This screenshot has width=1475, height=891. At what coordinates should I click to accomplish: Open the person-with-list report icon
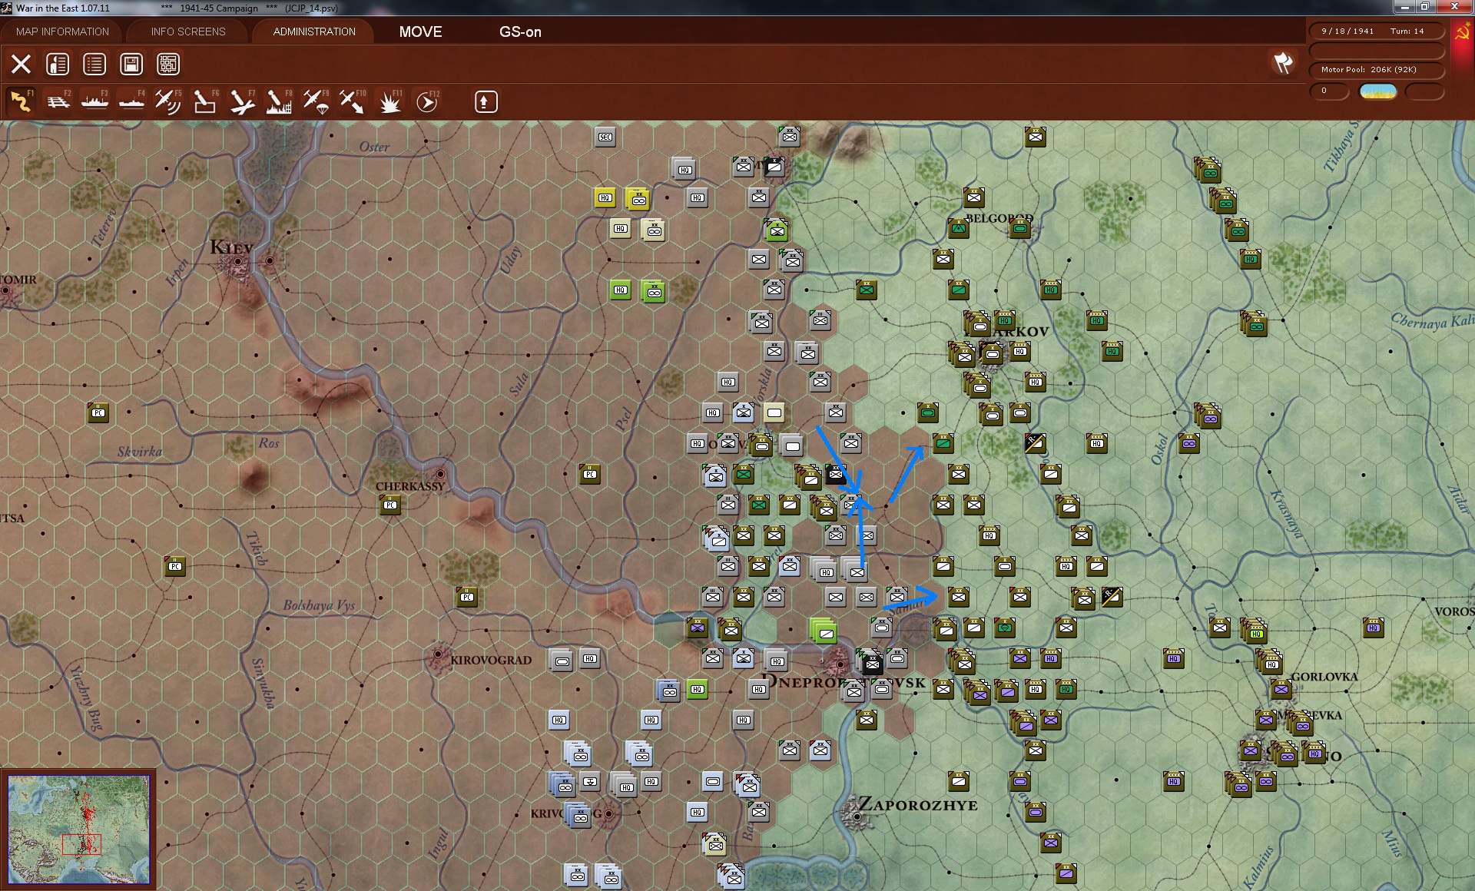click(58, 64)
